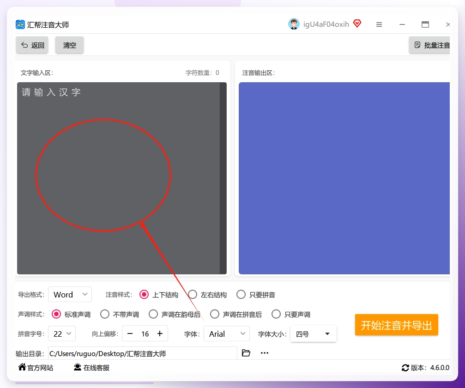Open the 字体 Arial dropdown
This screenshot has height=388, width=465.
coord(227,333)
